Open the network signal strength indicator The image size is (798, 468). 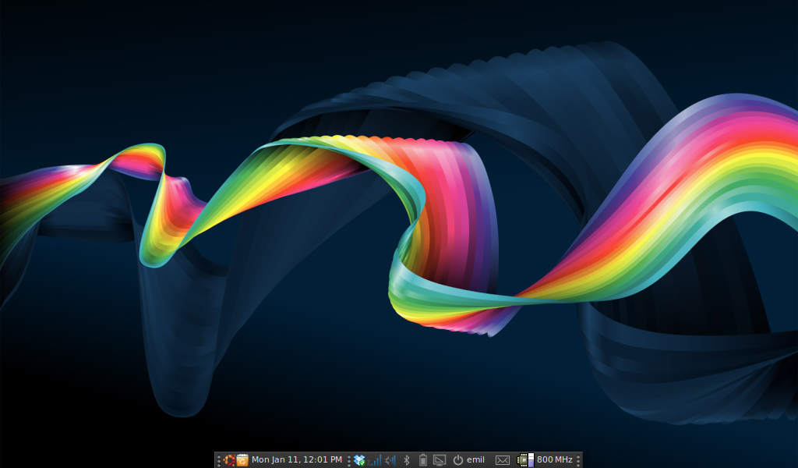pyautogui.click(x=375, y=460)
